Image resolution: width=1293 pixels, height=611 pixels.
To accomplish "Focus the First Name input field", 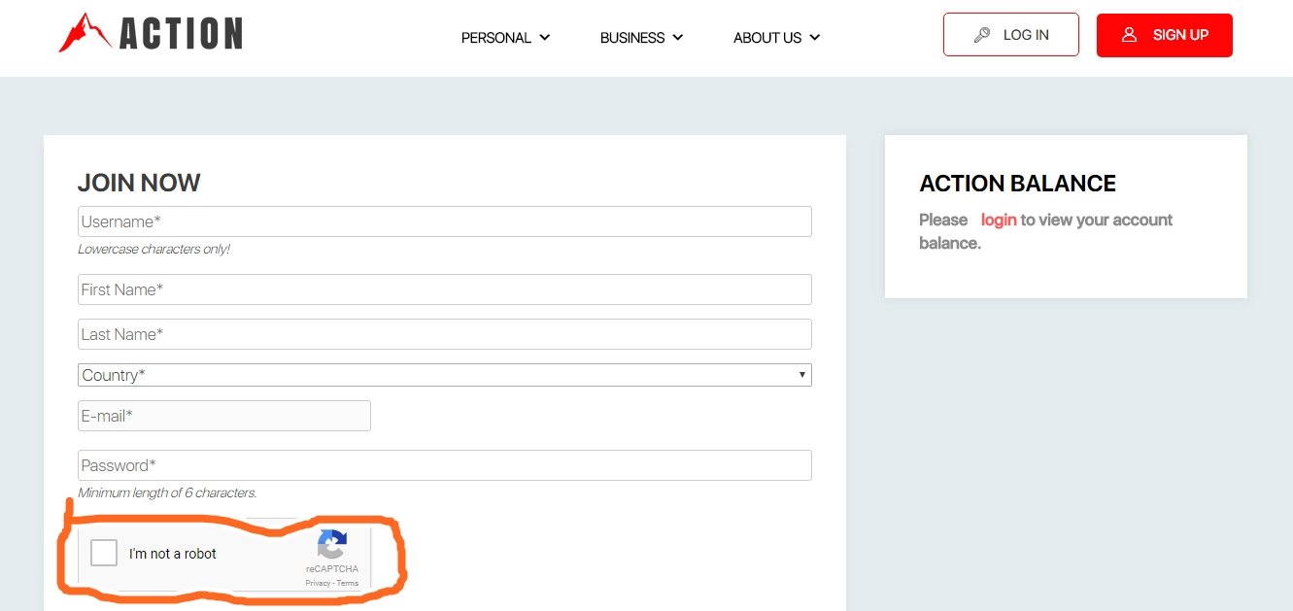I will point(444,289).
